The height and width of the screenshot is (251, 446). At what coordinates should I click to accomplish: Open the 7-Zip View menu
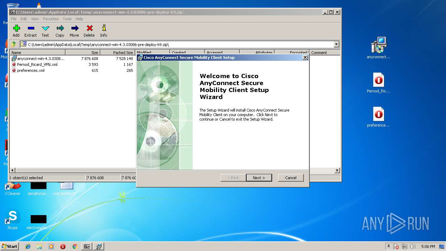click(35, 19)
